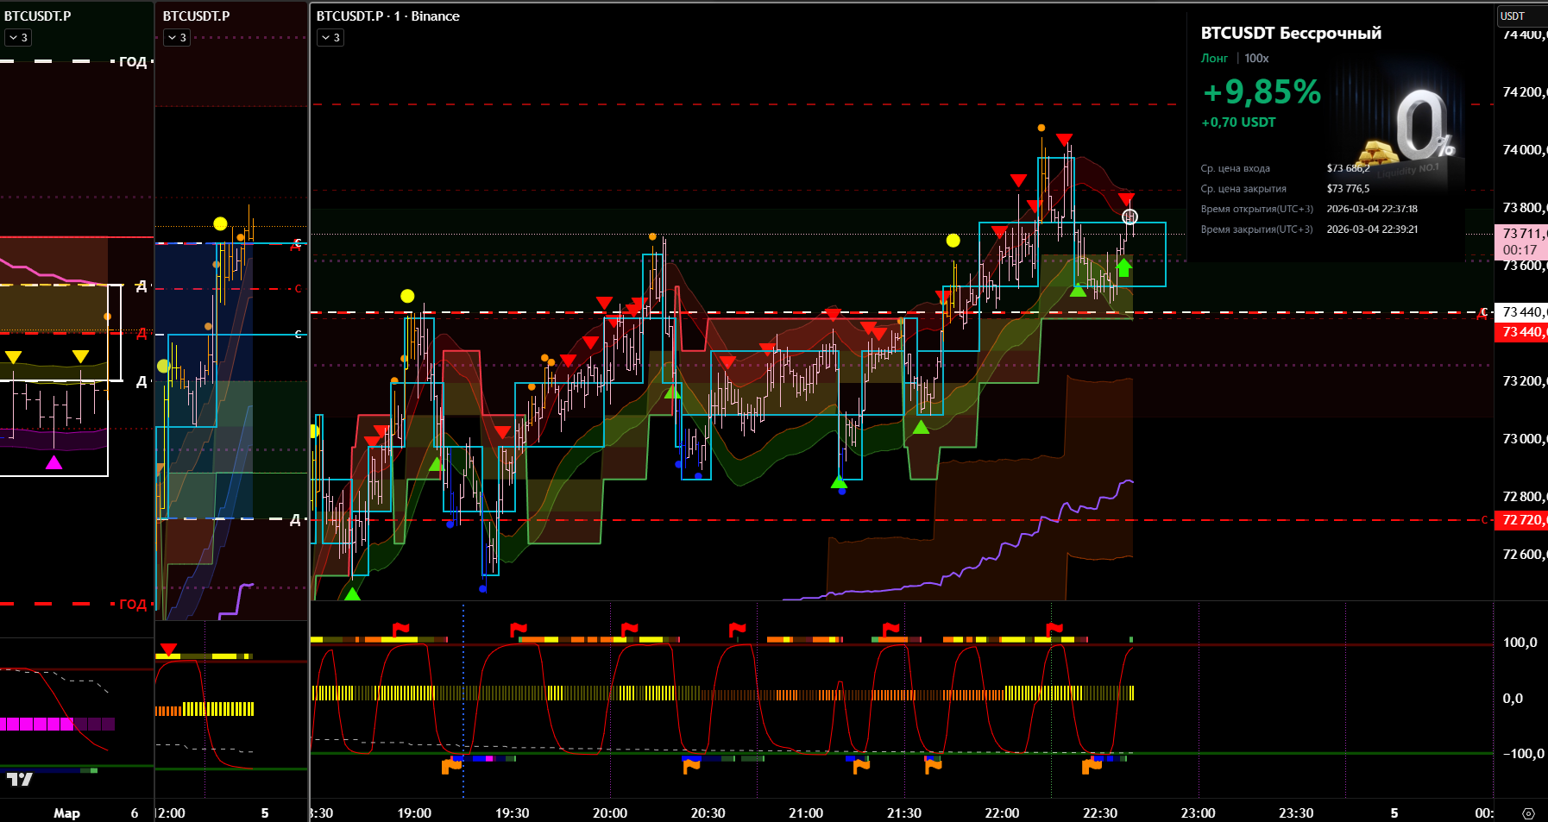
Task: Click the red 73 440 price level label
Action: [x=1520, y=332]
